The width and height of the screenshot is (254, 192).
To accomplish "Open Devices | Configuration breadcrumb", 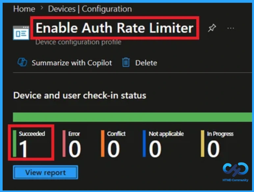I will coord(90,9).
